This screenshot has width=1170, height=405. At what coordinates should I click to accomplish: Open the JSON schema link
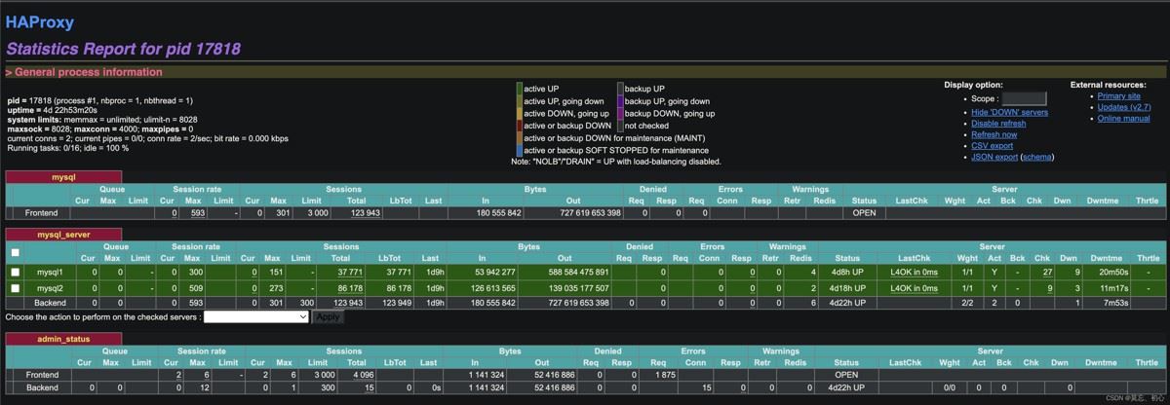coord(1036,157)
